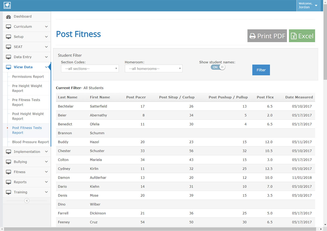This screenshot has height=231, width=327.
Task: Open the Homeroom dropdown
Action: [154, 68]
